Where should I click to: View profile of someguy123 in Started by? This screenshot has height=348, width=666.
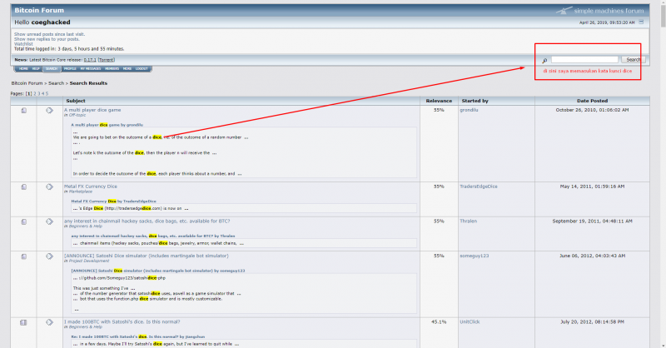(475, 256)
